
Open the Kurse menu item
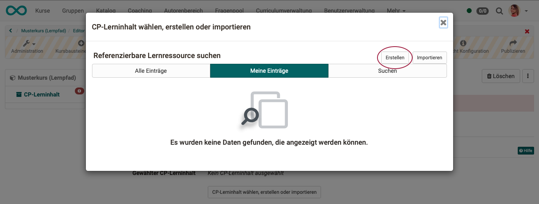pos(43,11)
